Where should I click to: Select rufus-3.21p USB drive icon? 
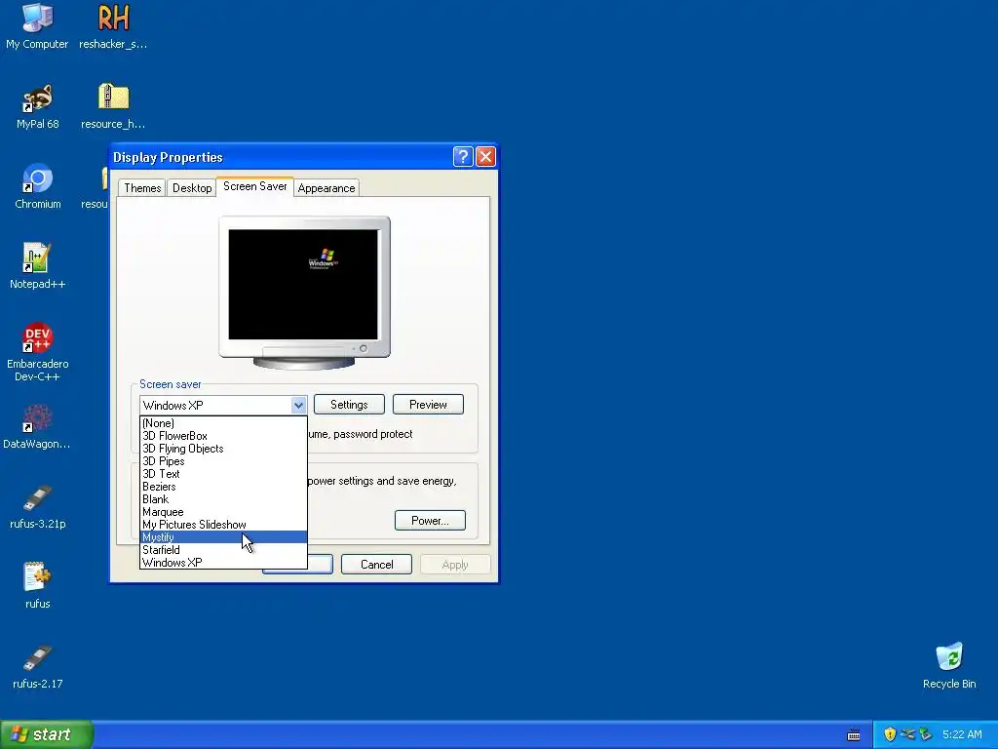pyautogui.click(x=38, y=506)
